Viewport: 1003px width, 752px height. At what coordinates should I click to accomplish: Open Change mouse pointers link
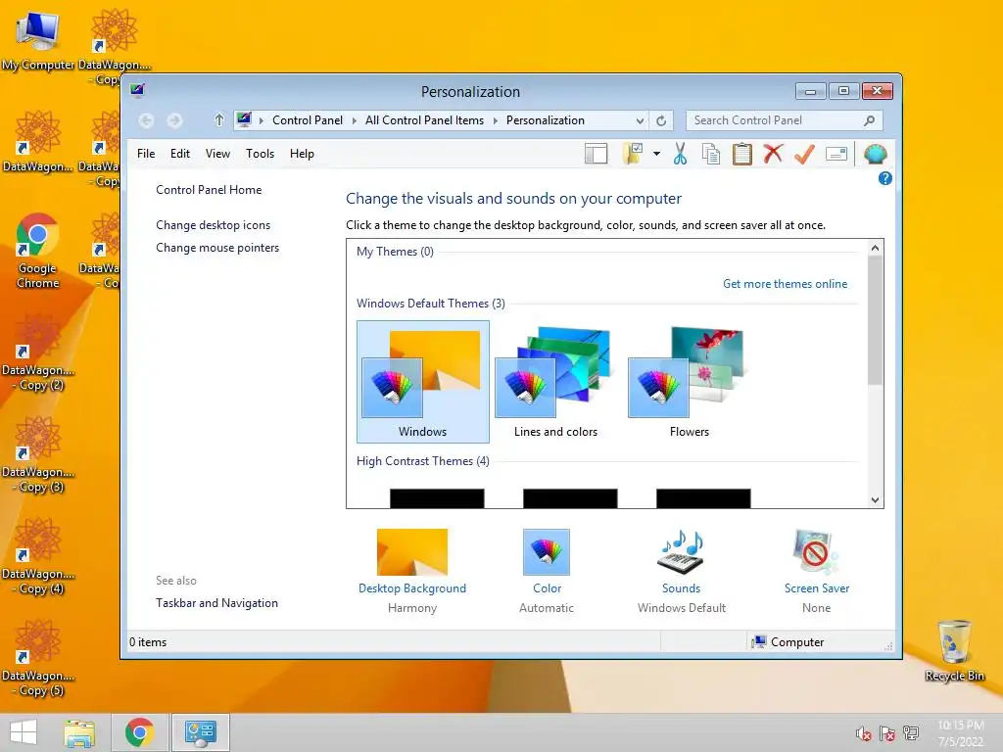coord(217,248)
